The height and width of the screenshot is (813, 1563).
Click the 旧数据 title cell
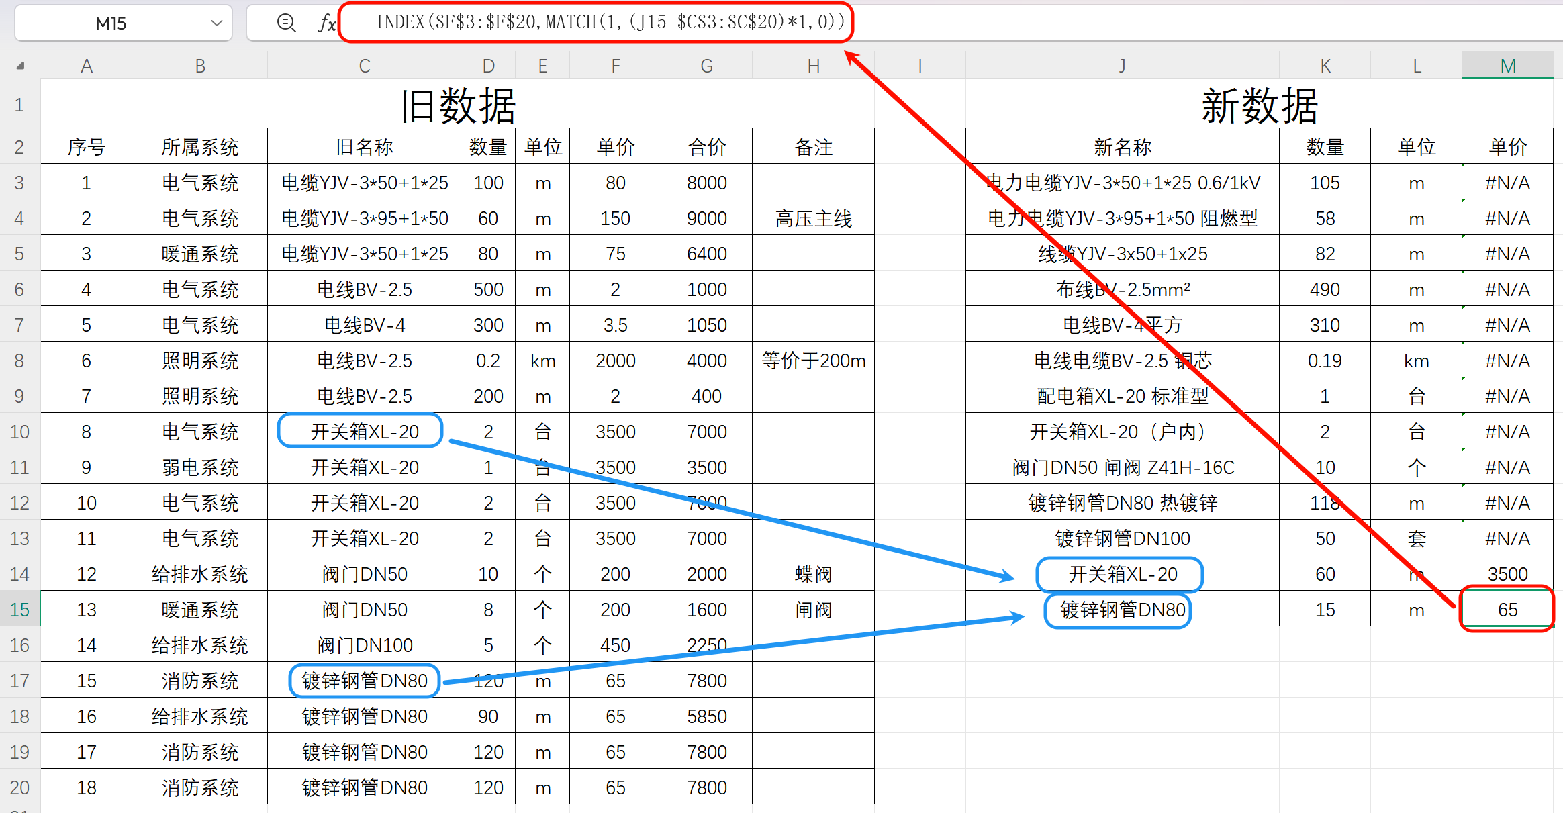[x=459, y=105]
